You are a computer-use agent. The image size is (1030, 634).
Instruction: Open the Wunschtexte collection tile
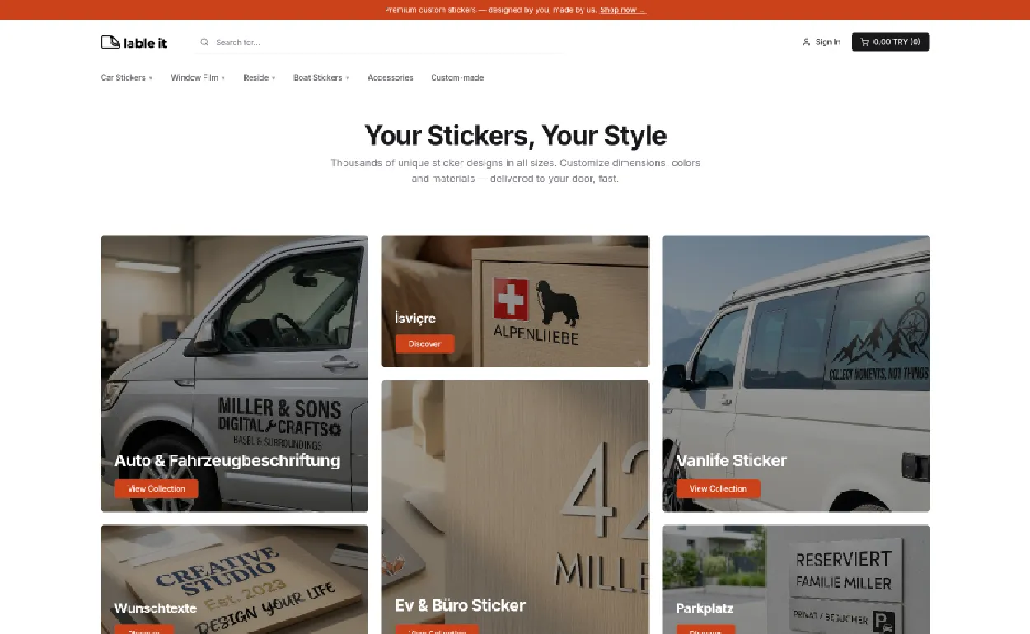pyautogui.click(x=234, y=580)
